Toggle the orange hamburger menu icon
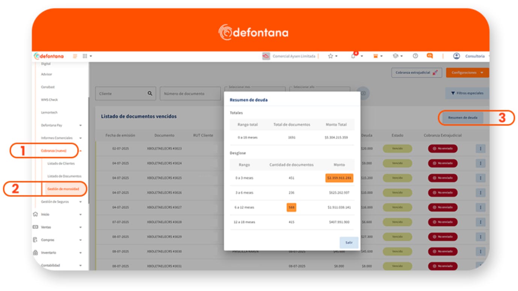This screenshot has height=291, width=518. pos(75,56)
